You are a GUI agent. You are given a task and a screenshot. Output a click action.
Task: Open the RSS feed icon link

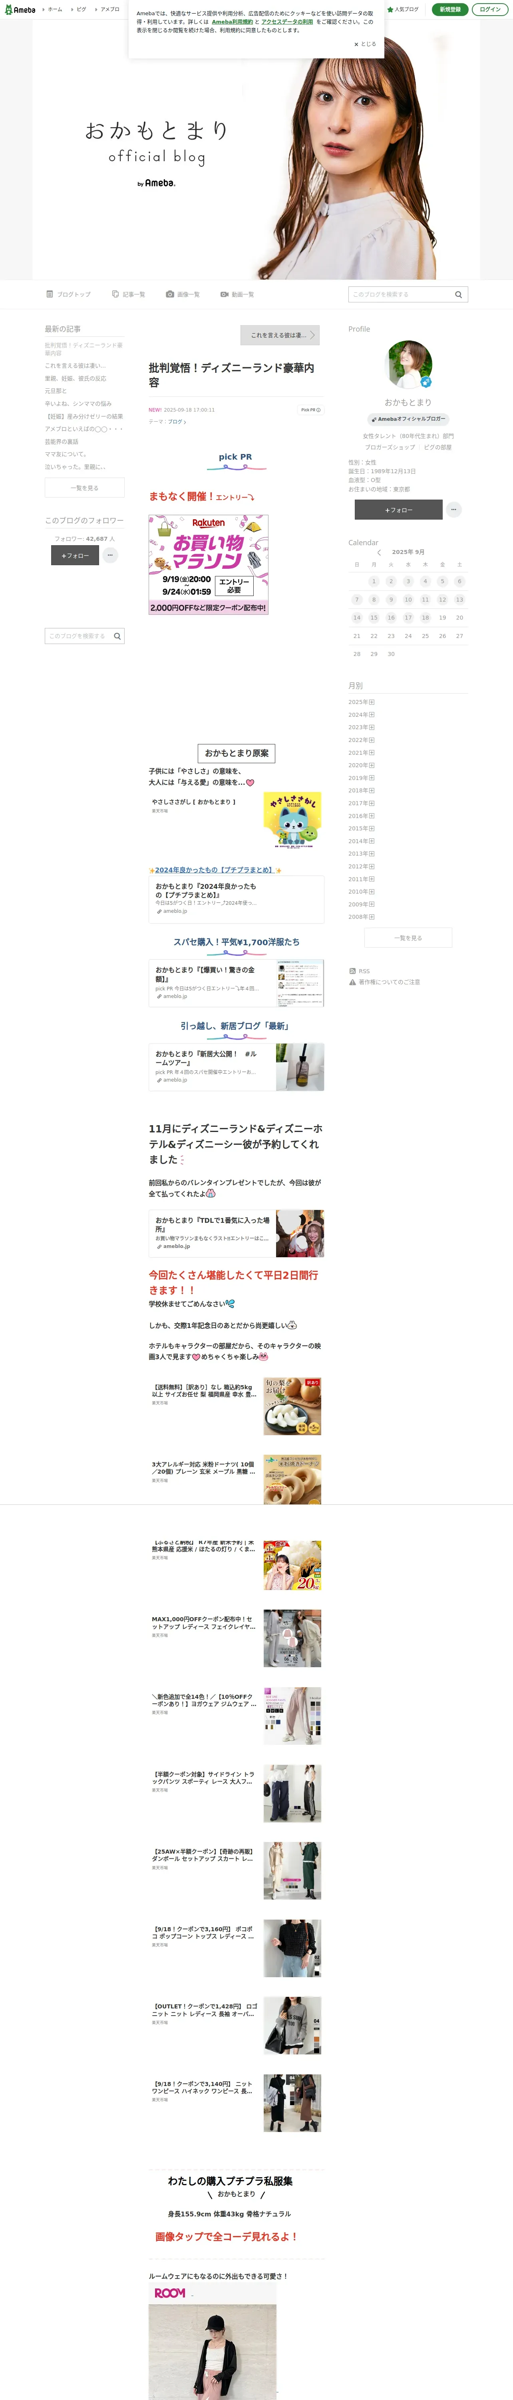click(x=359, y=971)
